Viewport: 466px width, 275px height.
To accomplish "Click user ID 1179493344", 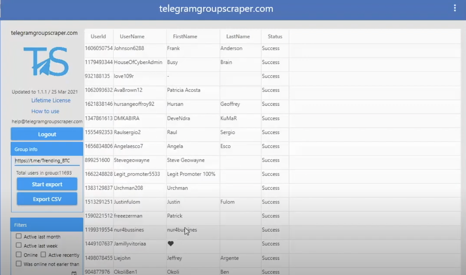I will point(99,62).
